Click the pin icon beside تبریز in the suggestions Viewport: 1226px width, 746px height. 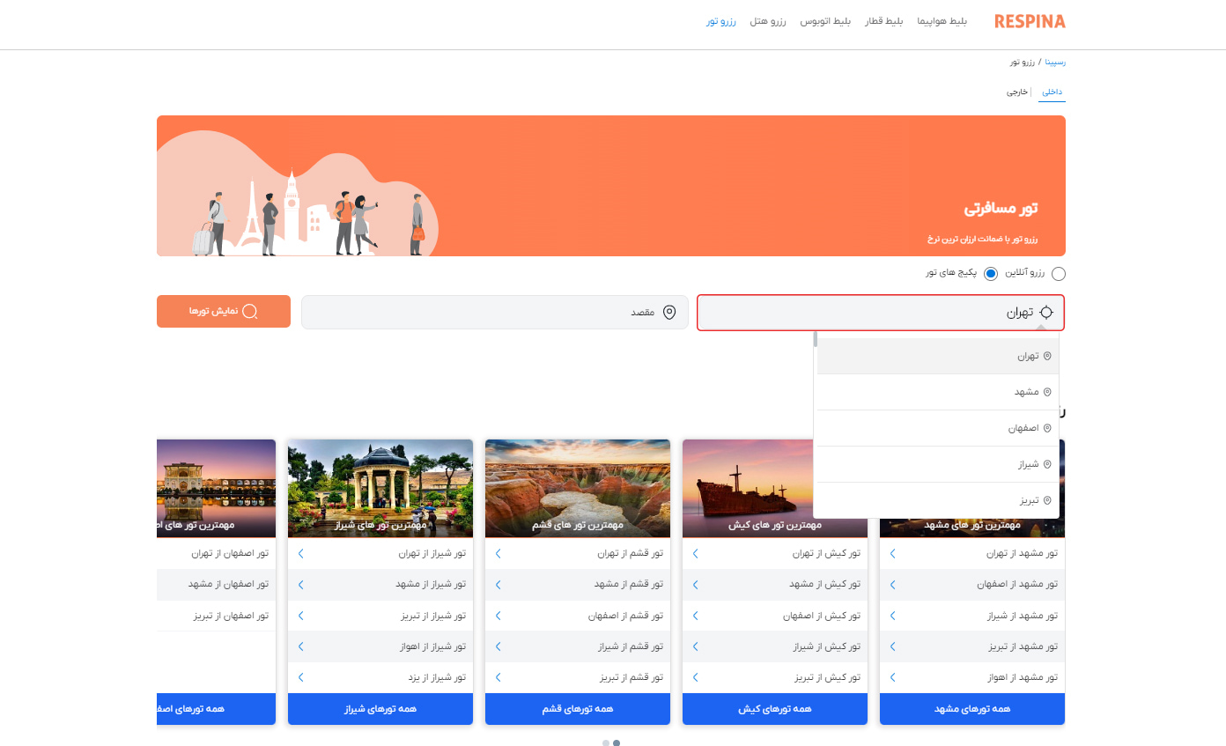tap(1047, 499)
